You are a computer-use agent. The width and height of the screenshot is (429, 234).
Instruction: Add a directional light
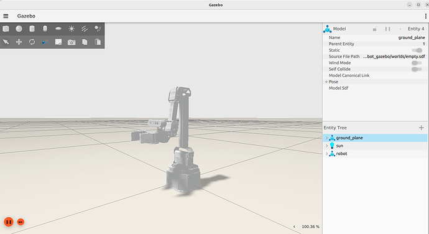85,29
